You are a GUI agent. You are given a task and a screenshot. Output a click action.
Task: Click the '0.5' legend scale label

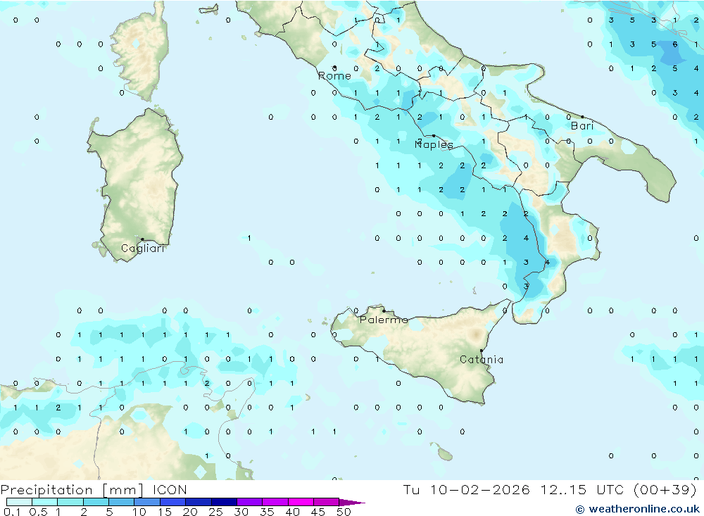click(38, 512)
